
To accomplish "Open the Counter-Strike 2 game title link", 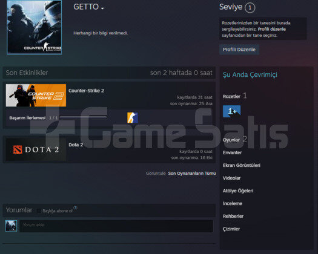I will [86, 91].
